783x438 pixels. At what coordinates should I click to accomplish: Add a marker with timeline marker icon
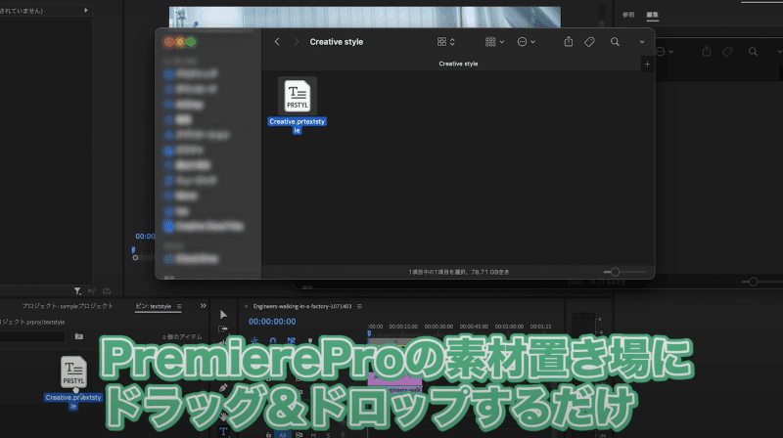pos(310,341)
